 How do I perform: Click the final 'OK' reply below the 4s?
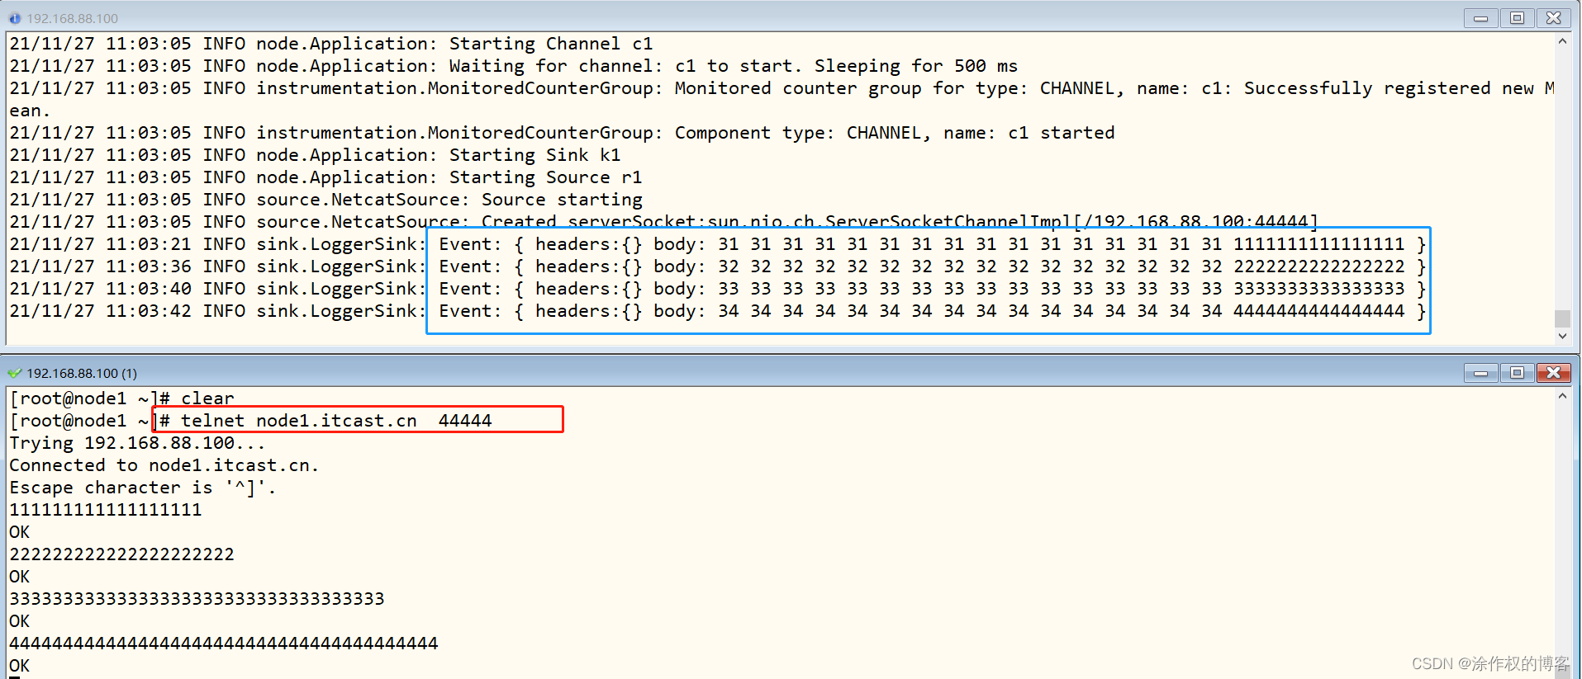19,666
